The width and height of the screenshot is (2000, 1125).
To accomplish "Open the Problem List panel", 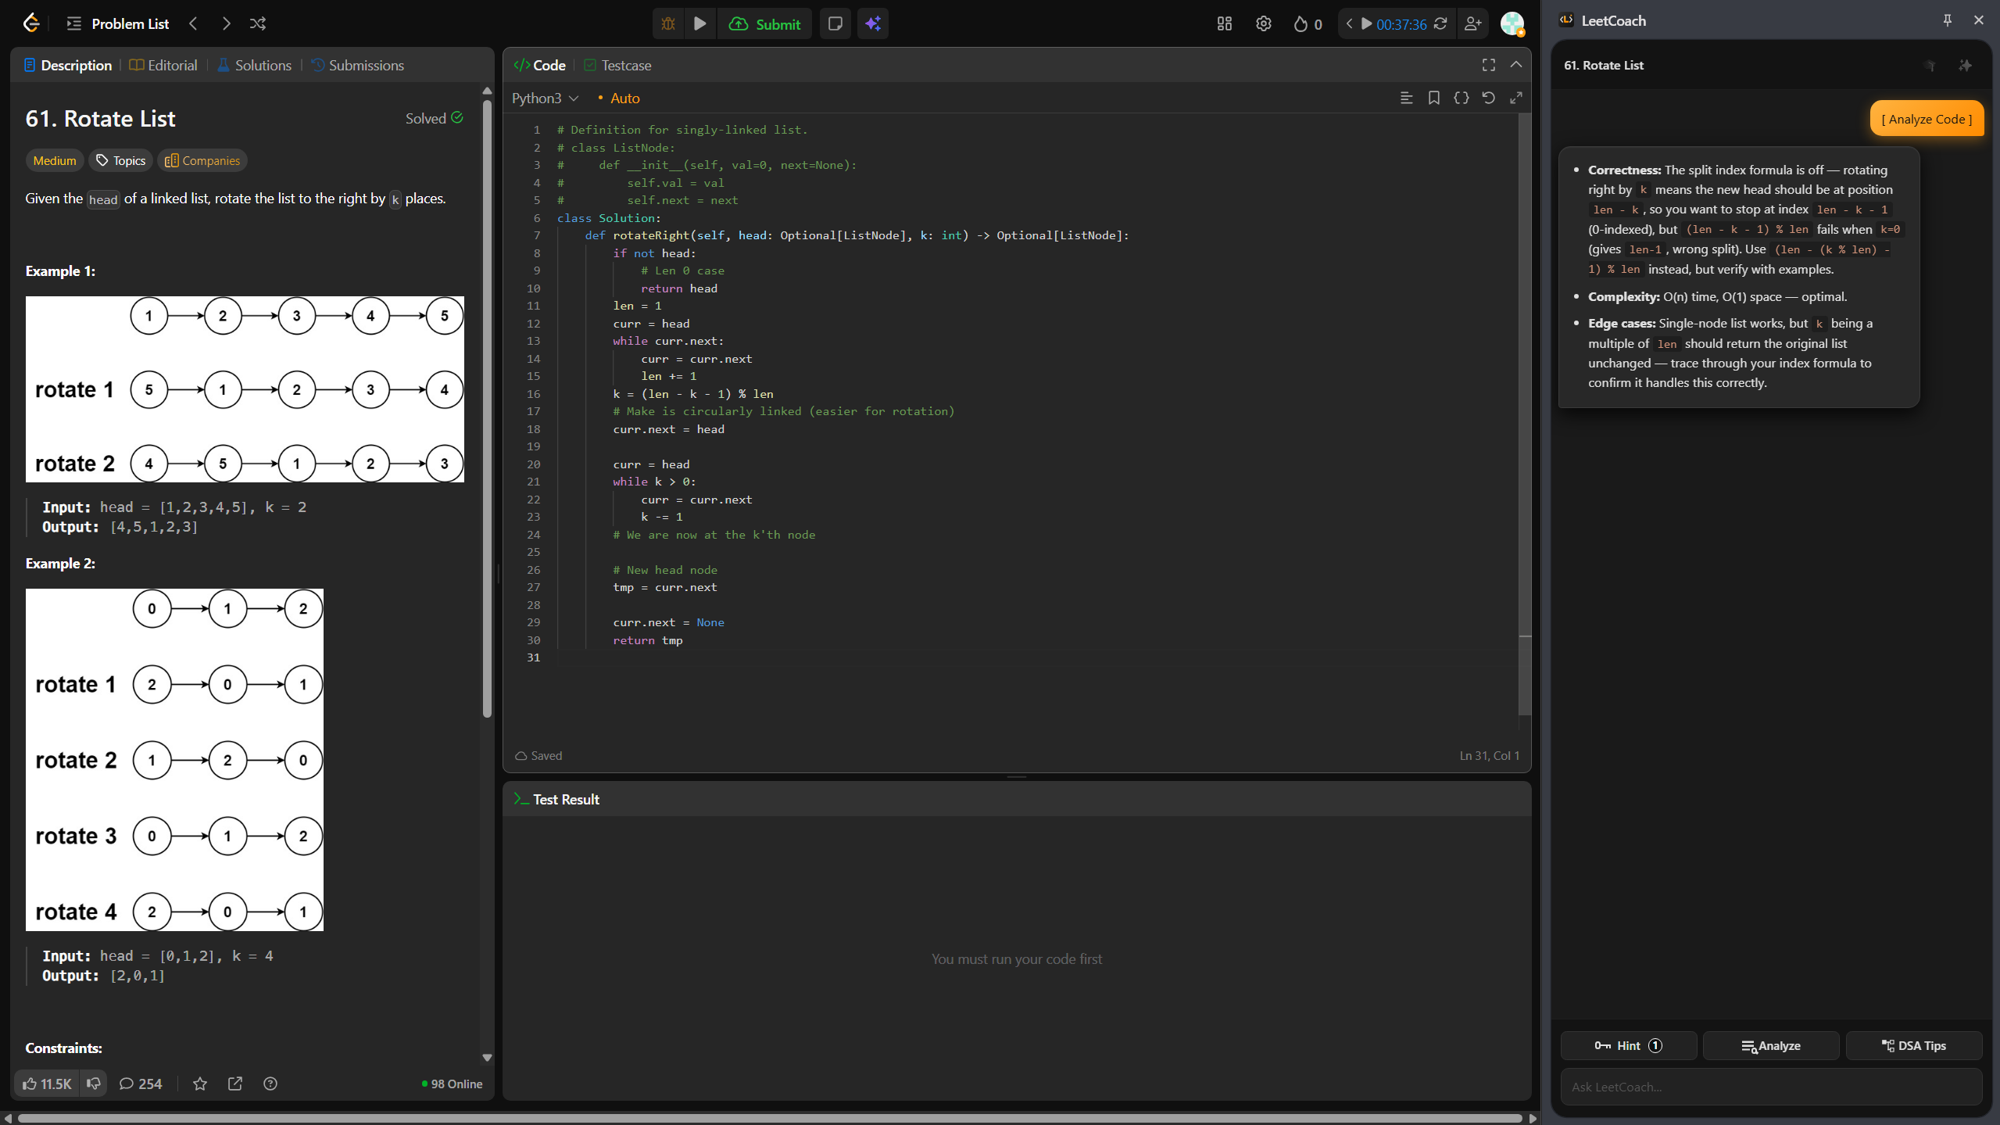I will tap(118, 23).
